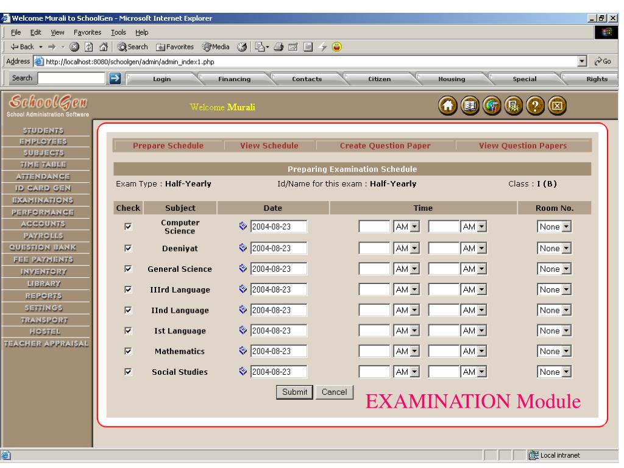Open the Create Question Paper tab
The width and height of the screenshot is (624, 468).
385,146
